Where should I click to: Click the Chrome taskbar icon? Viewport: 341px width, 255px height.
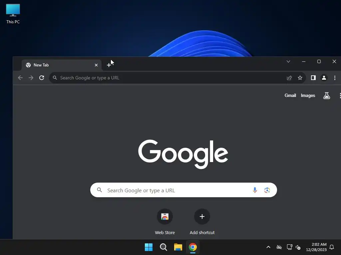pyautogui.click(x=193, y=247)
